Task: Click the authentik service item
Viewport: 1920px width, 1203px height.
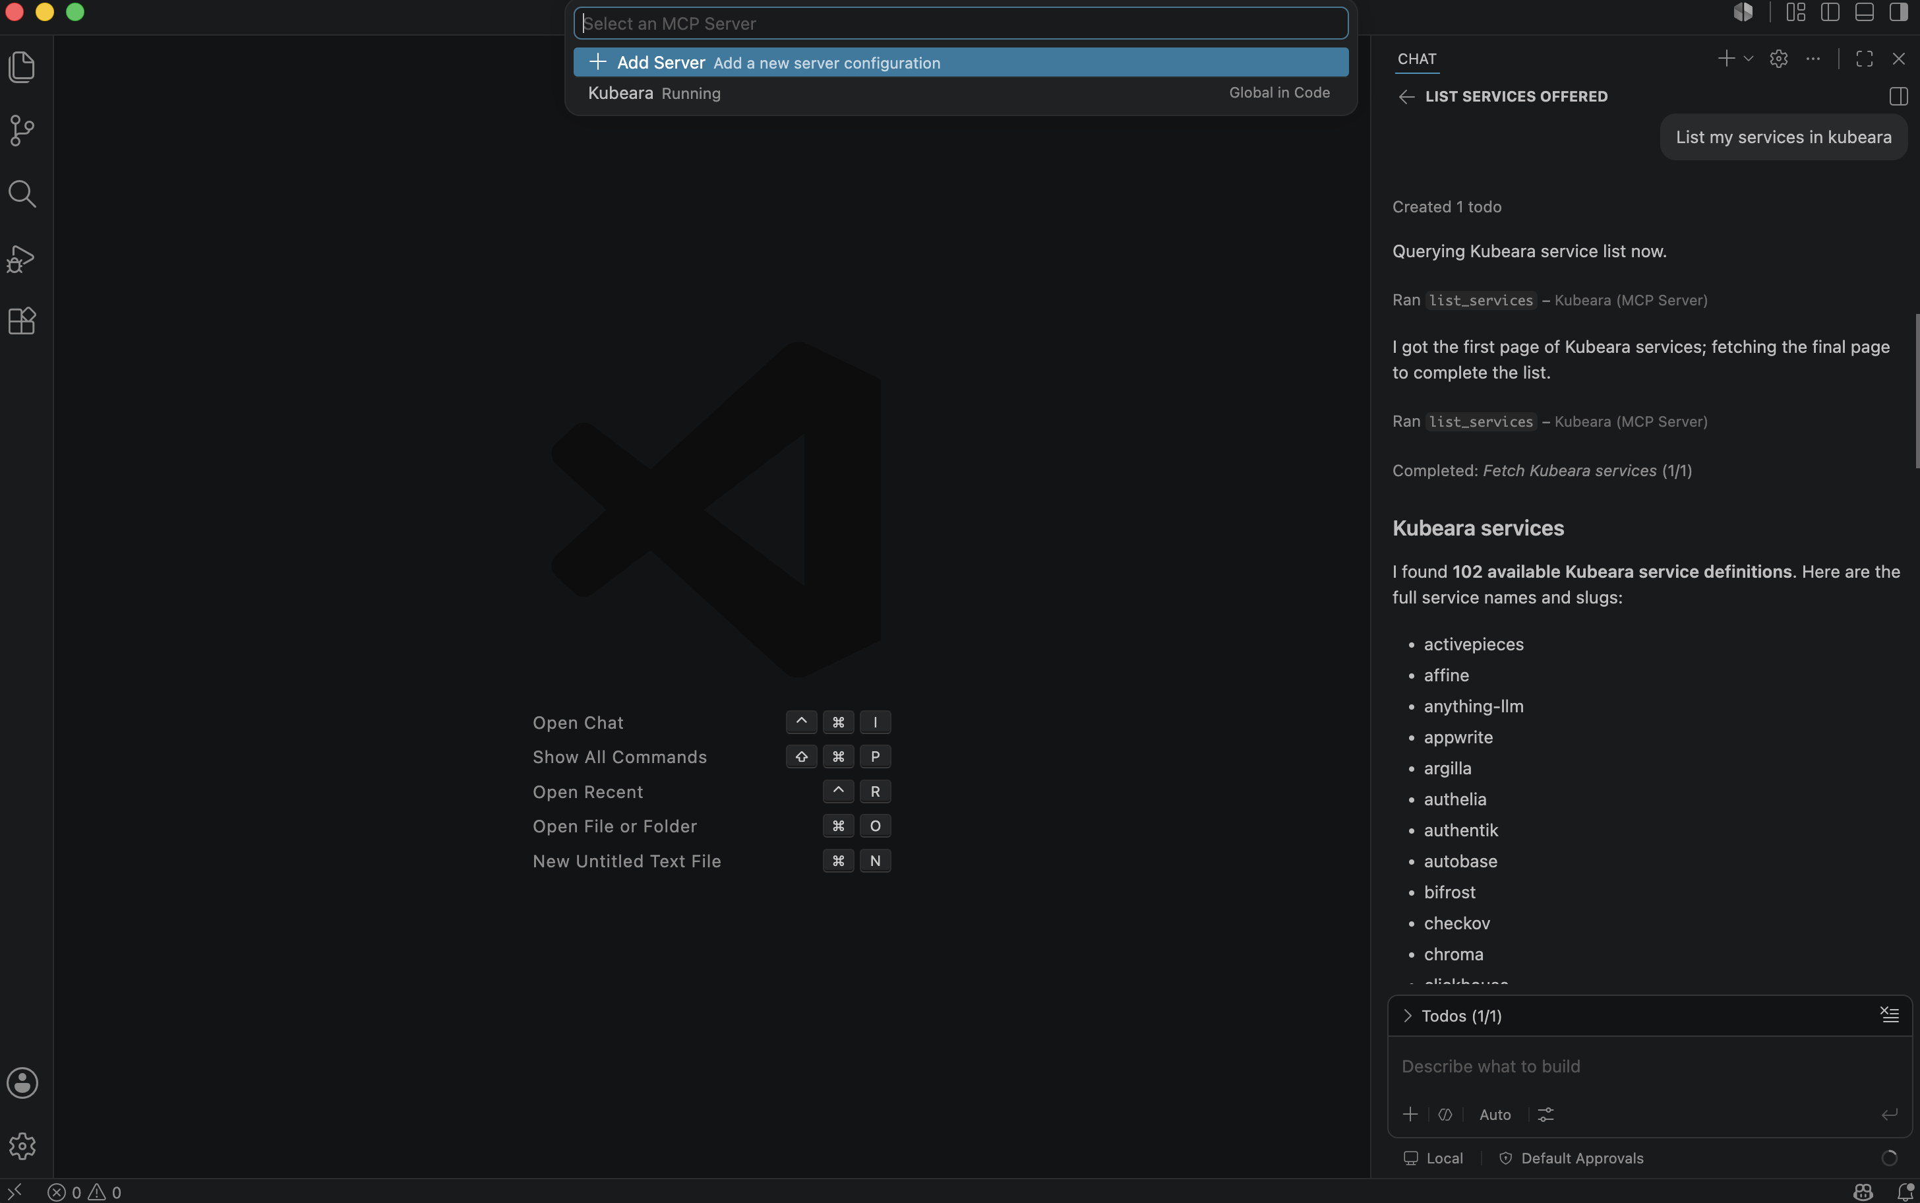Action: coord(1460,830)
